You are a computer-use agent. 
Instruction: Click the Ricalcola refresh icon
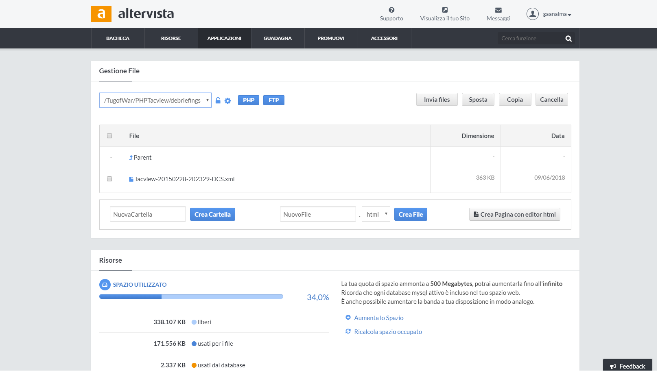(x=348, y=331)
